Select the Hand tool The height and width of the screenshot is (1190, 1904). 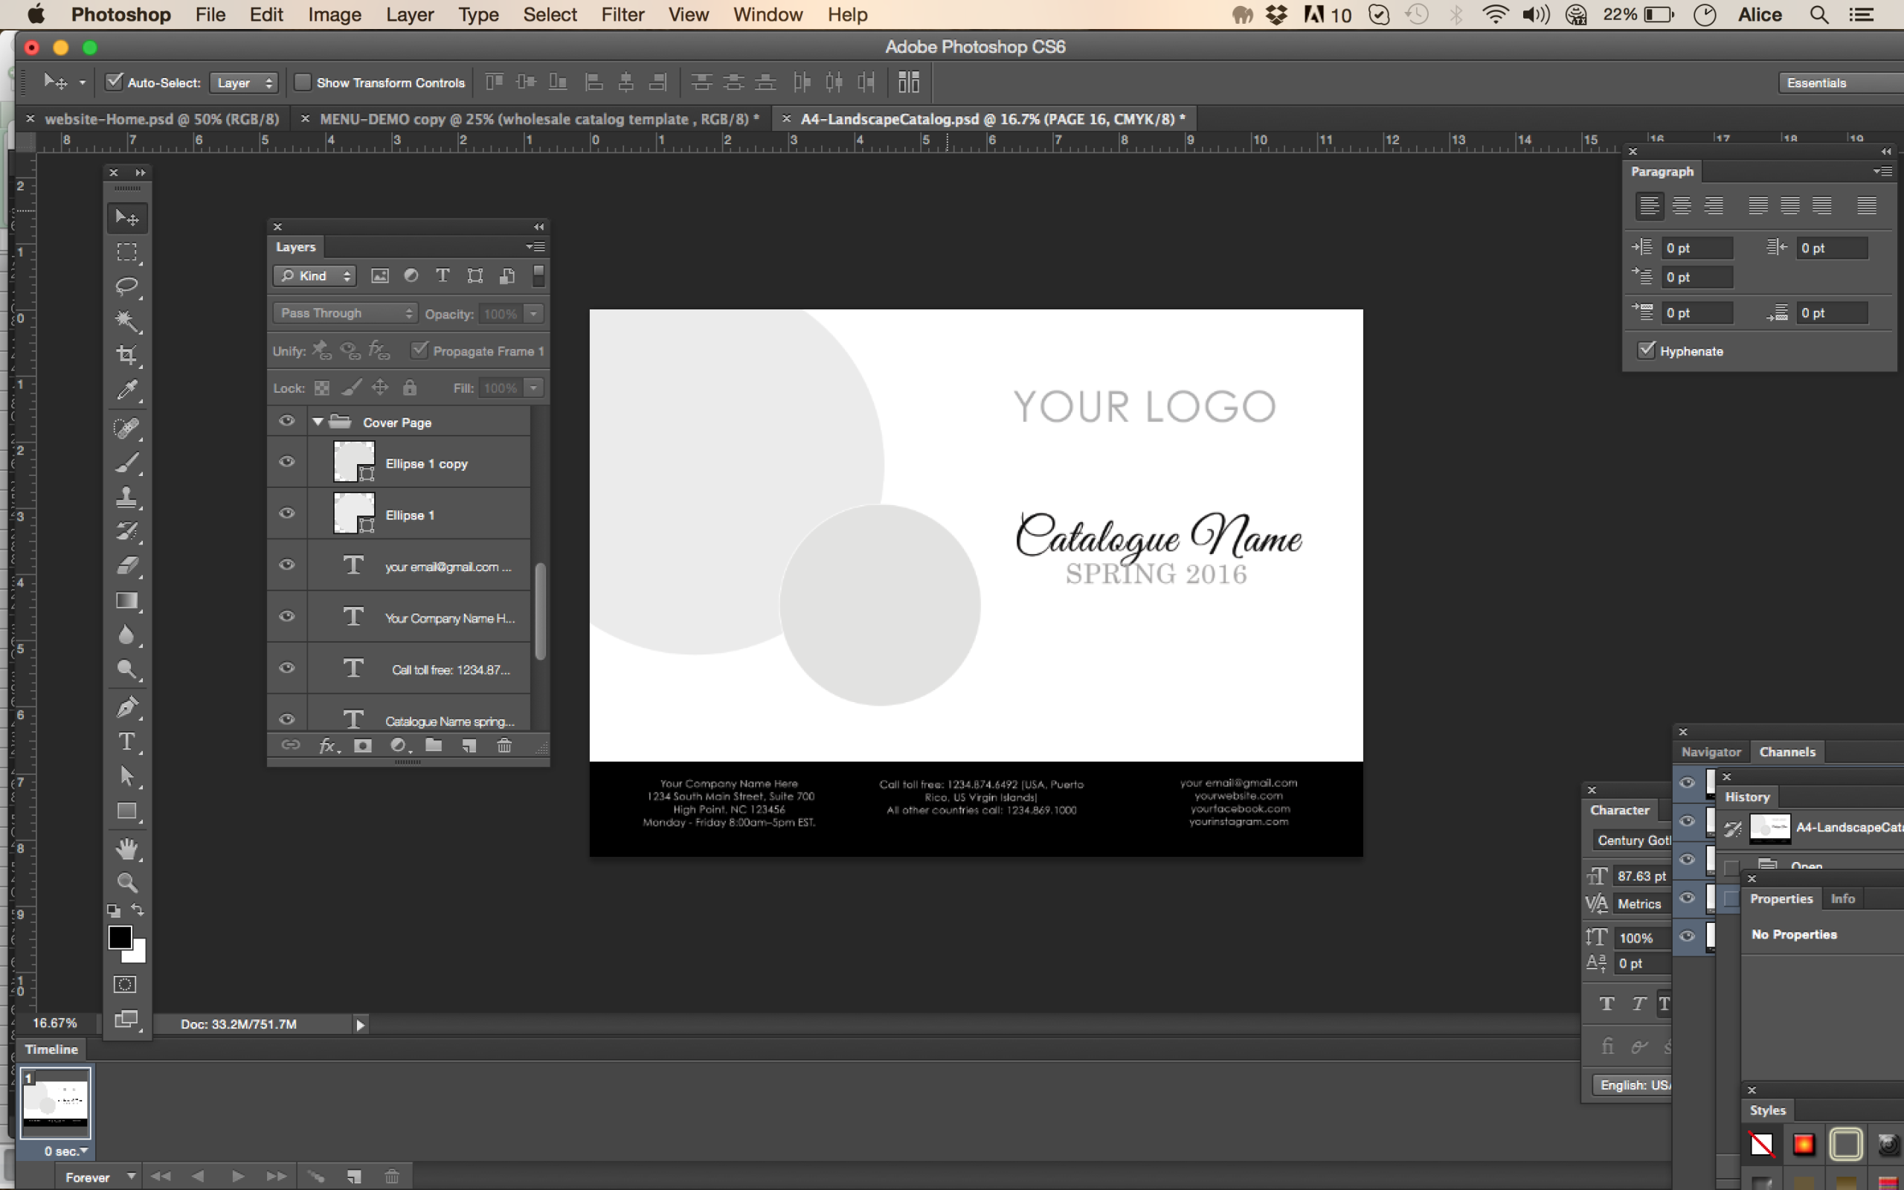pyautogui.click(x=126, y=849)
